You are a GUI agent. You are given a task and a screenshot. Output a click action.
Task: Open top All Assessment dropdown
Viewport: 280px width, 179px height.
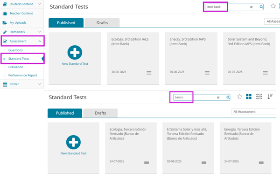(272, 21)
